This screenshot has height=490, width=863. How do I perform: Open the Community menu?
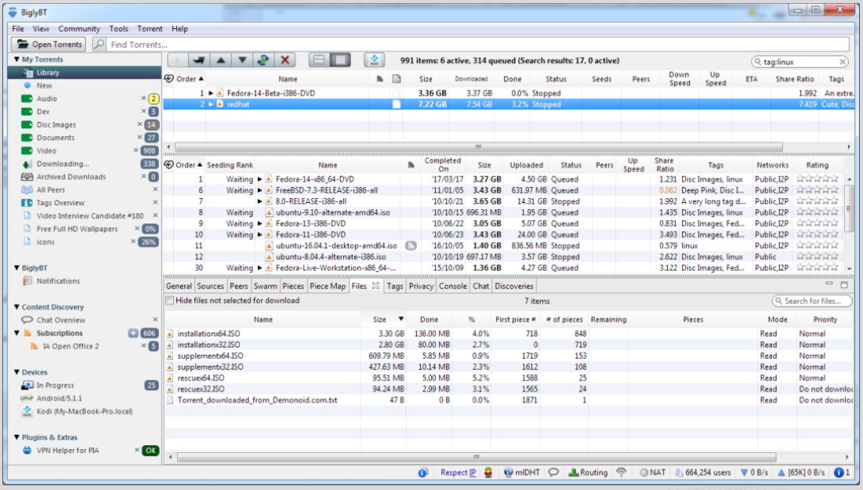coord(79,28)
